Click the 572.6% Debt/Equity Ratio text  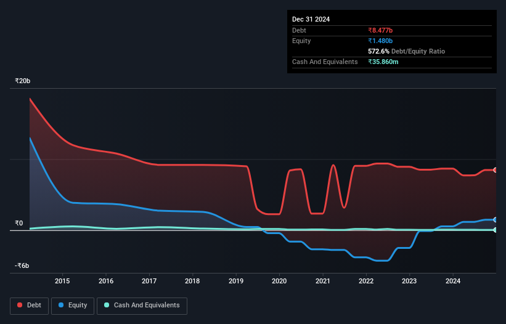point(406,51)
